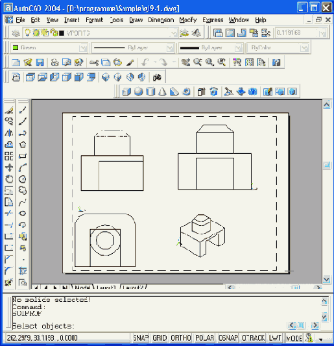Open the Draw menu
The width and height of the screenshot is (334, 346).
pos(136,20)
